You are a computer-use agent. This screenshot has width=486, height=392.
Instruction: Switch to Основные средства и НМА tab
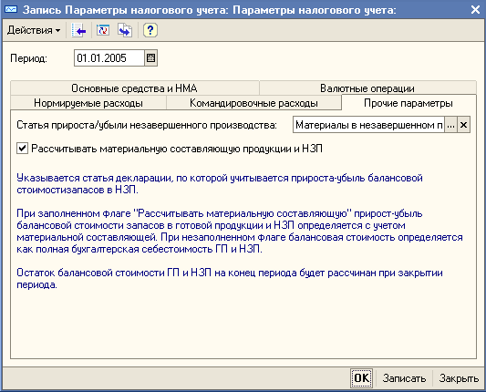click(135, 88)
